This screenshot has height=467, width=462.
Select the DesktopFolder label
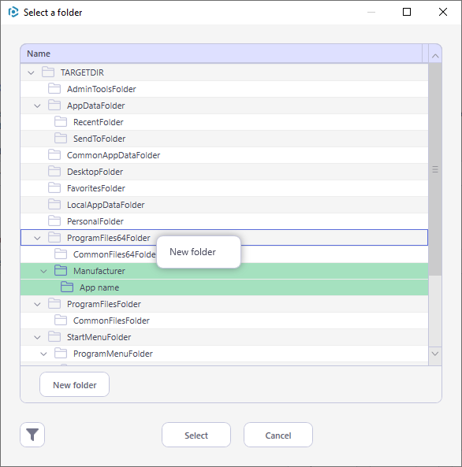coord(95,172)
